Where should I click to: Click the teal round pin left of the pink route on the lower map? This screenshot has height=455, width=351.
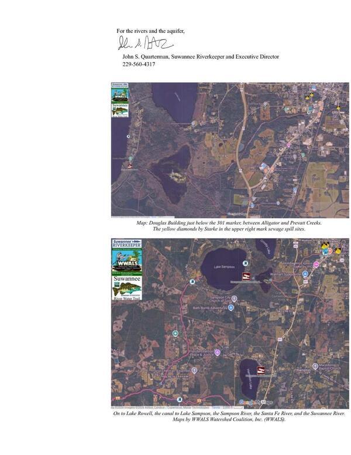pyautogui.click(x=175, y=334)
